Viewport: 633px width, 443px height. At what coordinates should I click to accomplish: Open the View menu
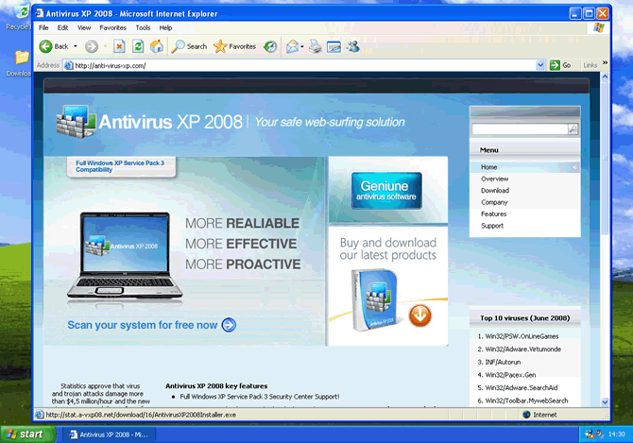(x=84, y=28)
